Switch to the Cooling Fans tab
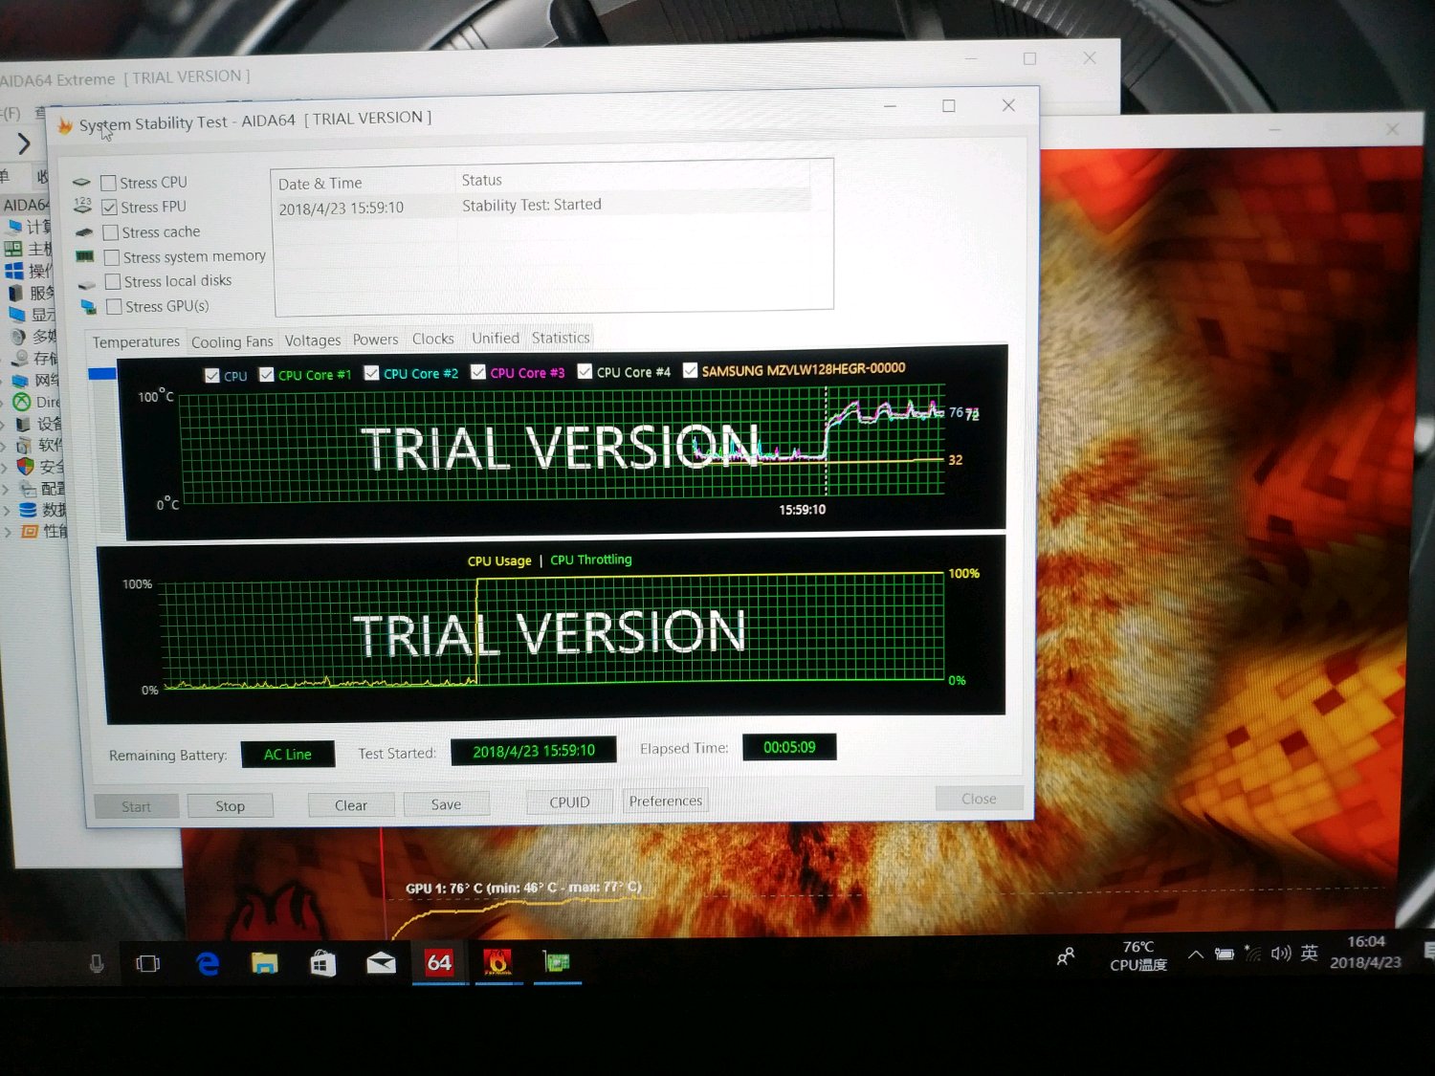Image resolution: width=1435 pixels, height=1076 pixels. pyautogui.click(x=232, y=342)
